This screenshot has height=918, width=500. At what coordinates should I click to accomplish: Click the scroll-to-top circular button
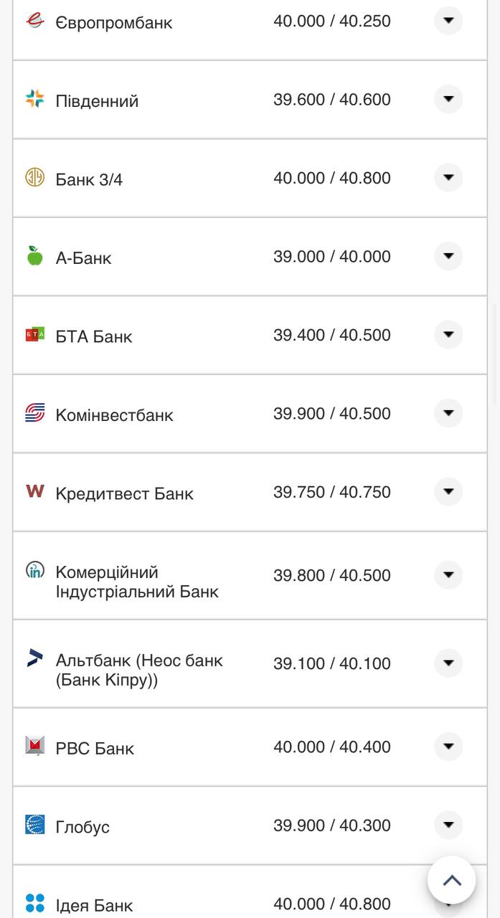point(452,880)
